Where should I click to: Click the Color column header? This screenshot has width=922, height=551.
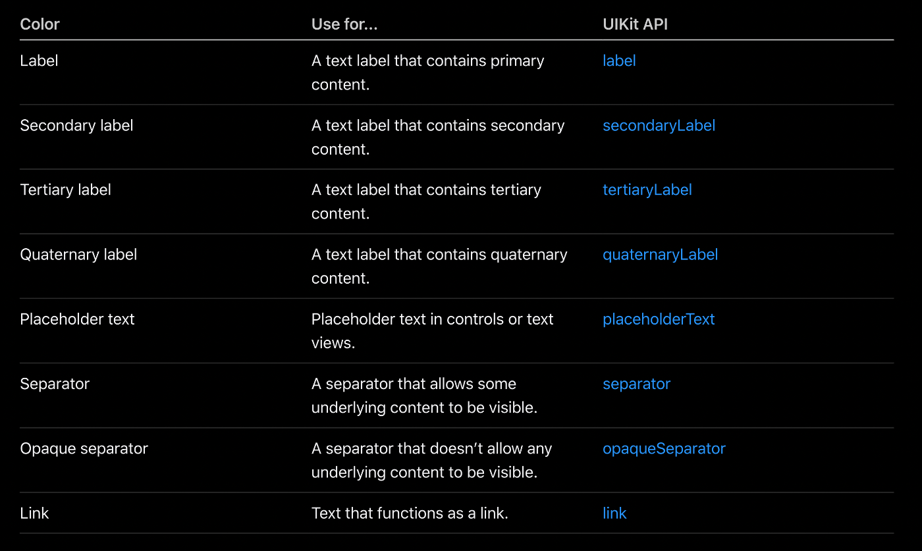[40, 24]
